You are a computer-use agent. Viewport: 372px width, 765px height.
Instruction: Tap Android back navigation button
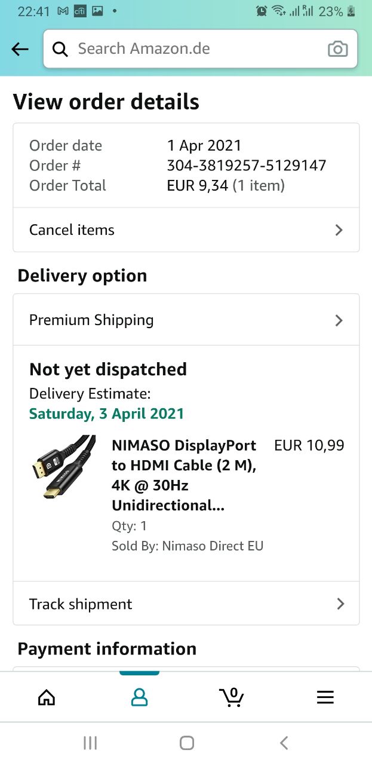click(284, 743)
